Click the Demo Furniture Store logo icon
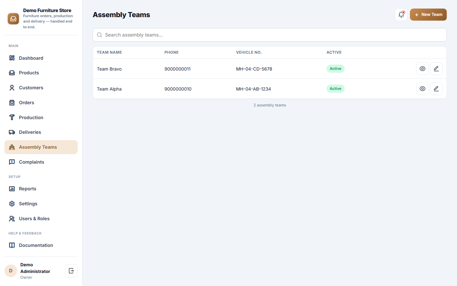This screenshot has height=286, width=457. pos(13,19)
